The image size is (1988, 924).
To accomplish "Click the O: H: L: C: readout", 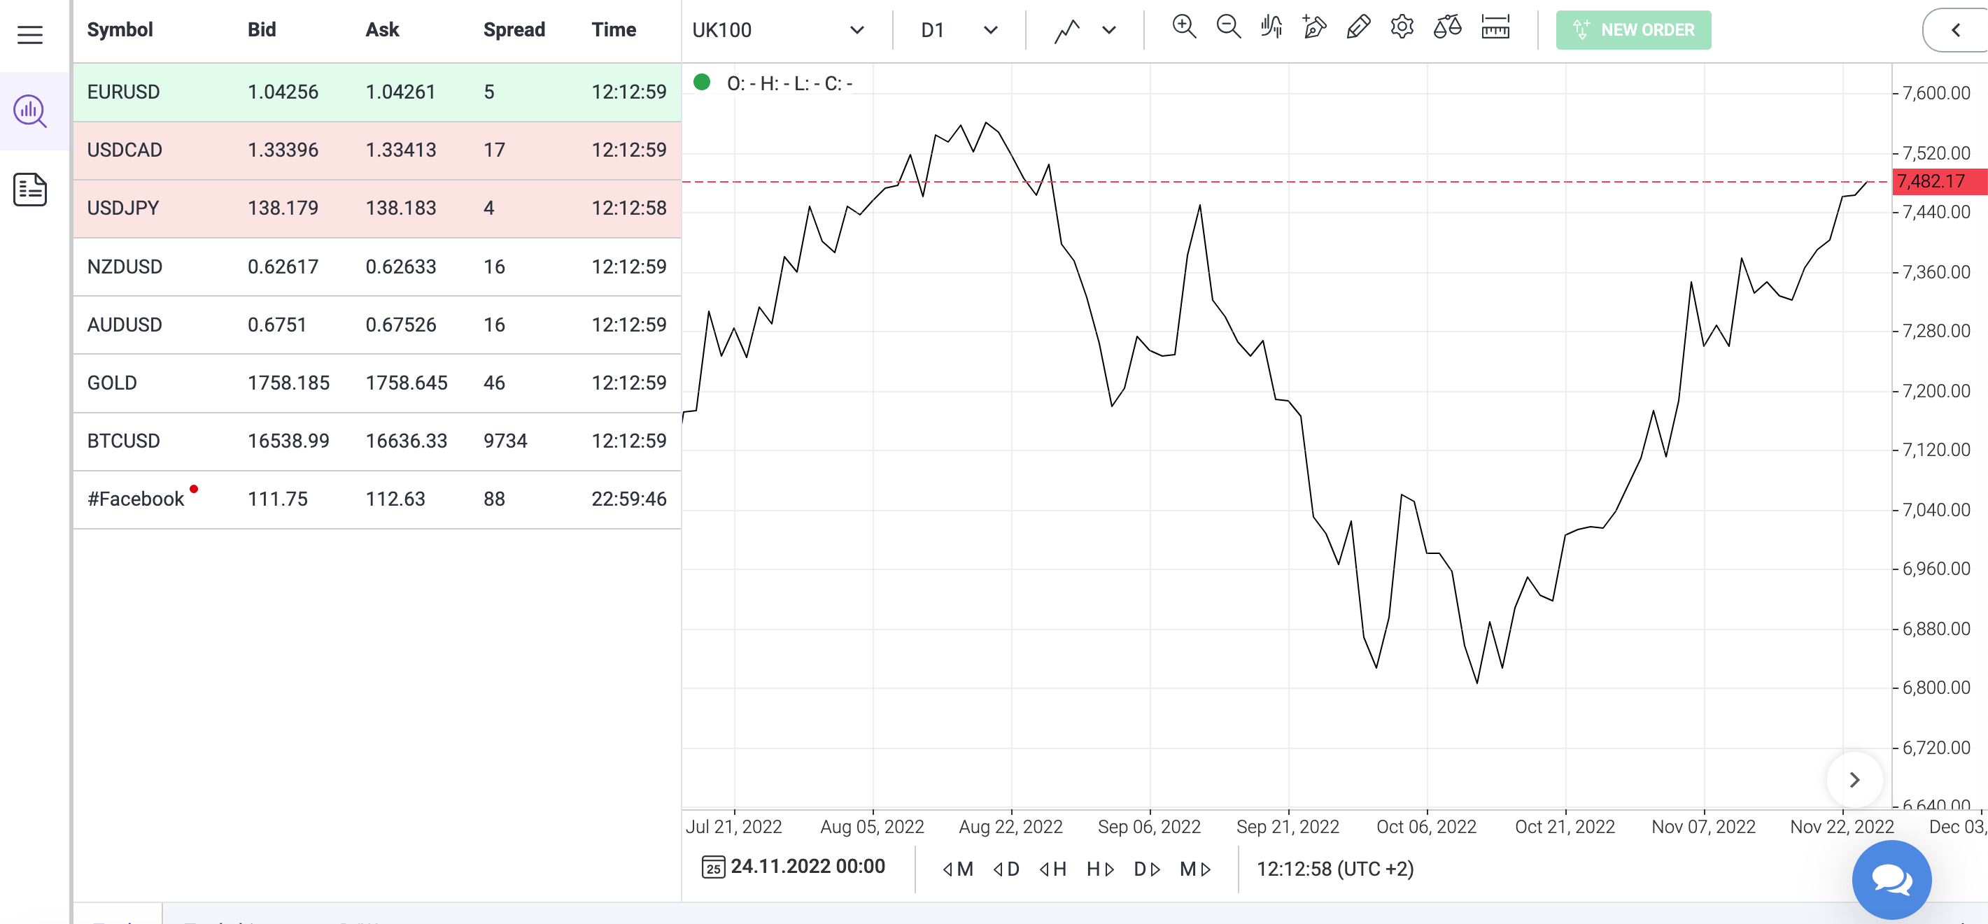I will click(789, 83).
